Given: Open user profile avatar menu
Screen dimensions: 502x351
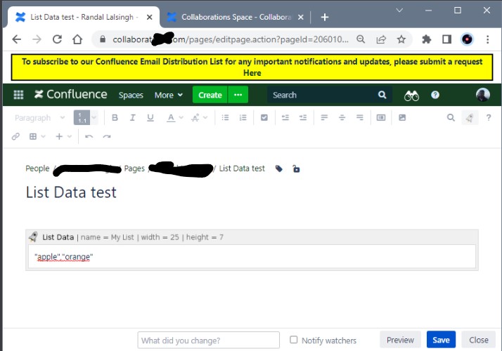Looking at the screenshot, I should coord(483,95).
